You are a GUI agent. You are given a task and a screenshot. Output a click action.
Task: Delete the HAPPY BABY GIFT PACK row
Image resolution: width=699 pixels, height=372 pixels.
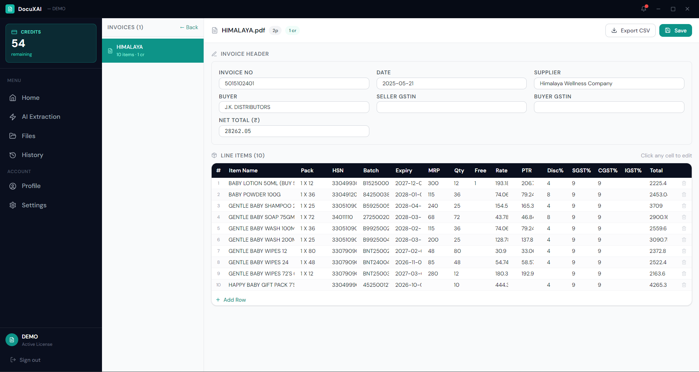pos(684,285)
